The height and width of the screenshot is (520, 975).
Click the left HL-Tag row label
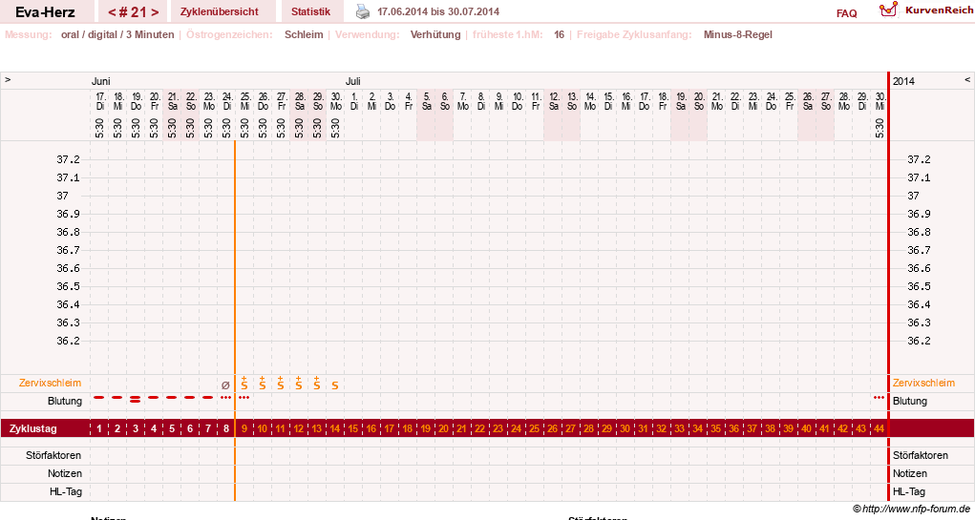click(65, 491)
